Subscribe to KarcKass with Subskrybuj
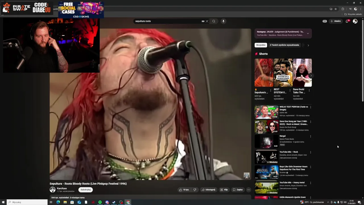The image size is (364, 205). coord(86,190)
